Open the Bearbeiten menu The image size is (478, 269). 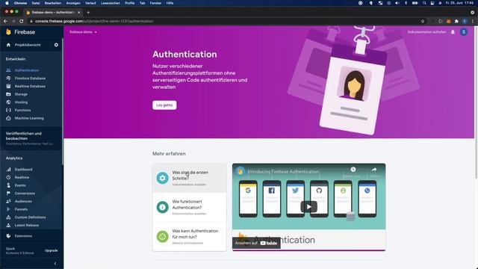click(x=53, y=3)
